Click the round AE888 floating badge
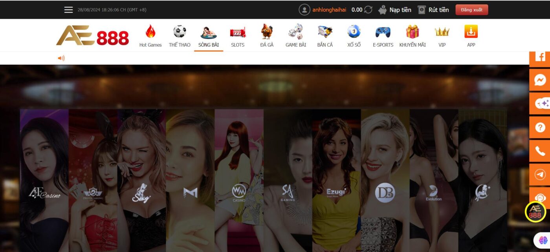The height and width of the screenshot is (252, 550). [x=535, y=212]
